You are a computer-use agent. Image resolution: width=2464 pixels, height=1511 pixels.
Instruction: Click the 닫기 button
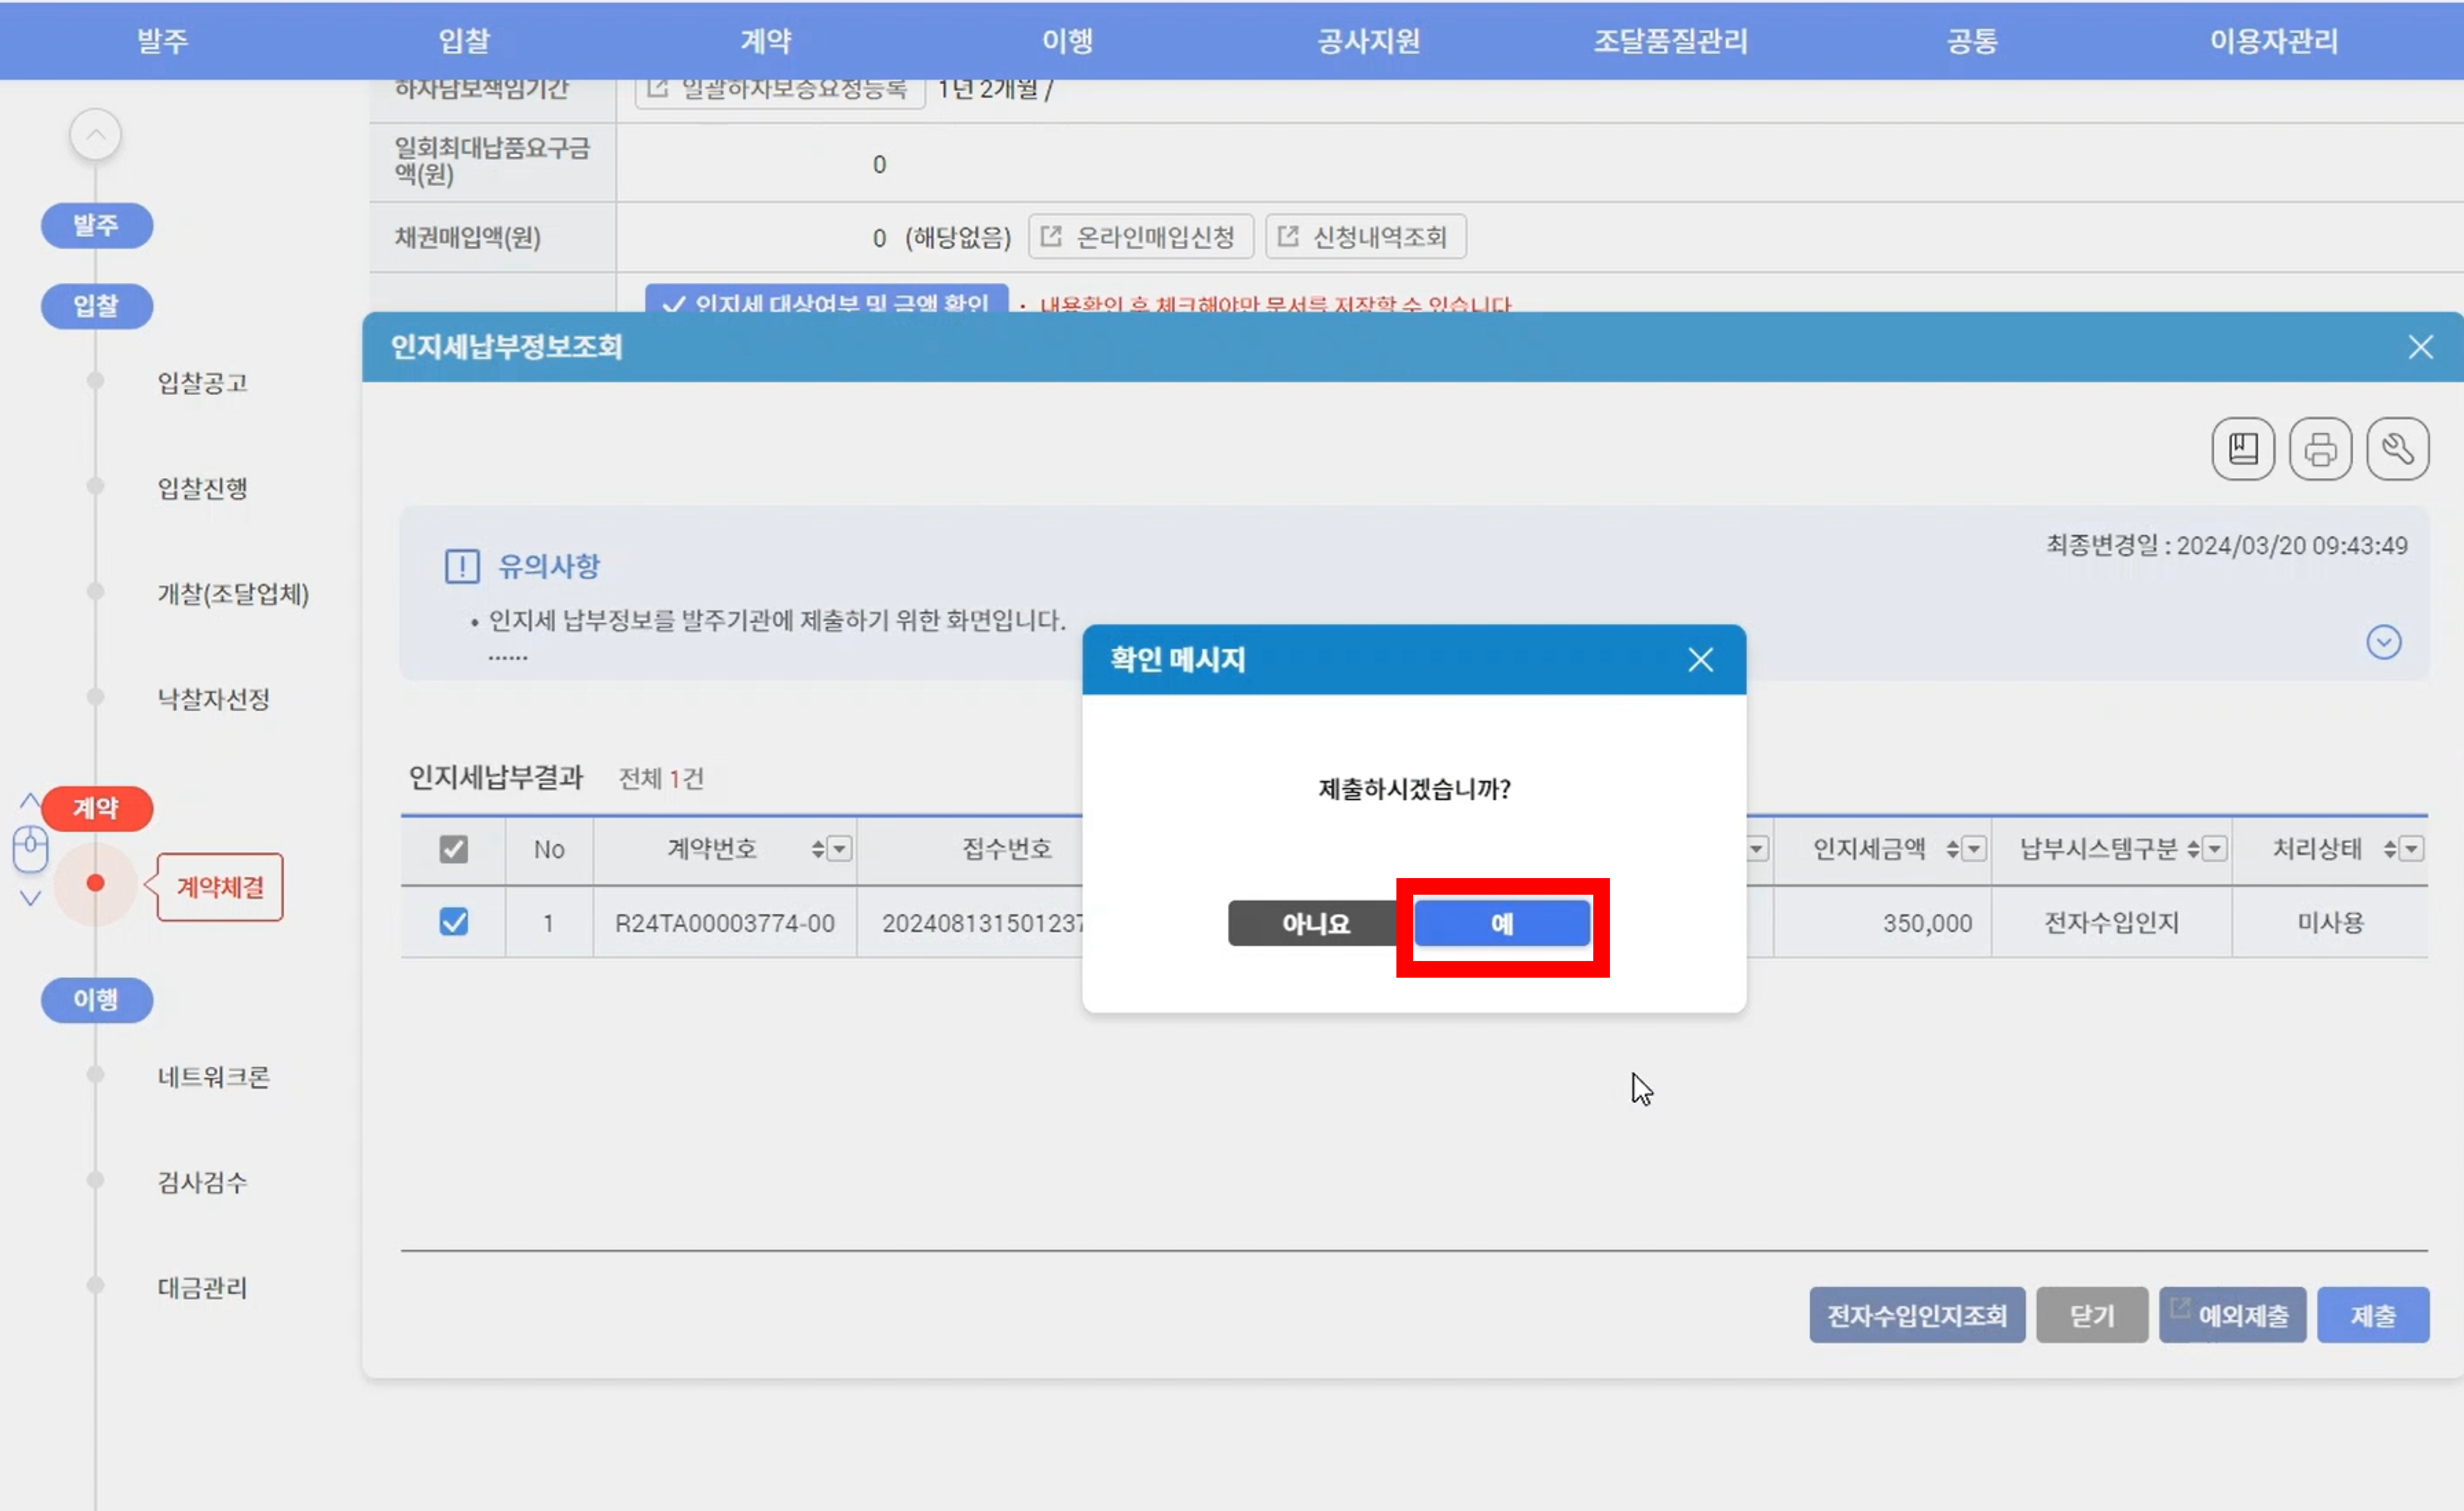2091,1315
